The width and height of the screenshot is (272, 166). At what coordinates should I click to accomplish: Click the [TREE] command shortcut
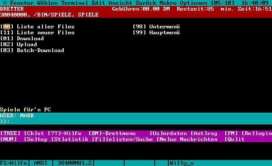10,133
